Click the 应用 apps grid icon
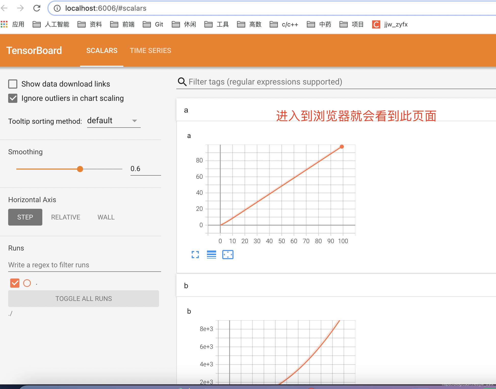Screen dimensions: 496x389 click(x=4, y=24)
